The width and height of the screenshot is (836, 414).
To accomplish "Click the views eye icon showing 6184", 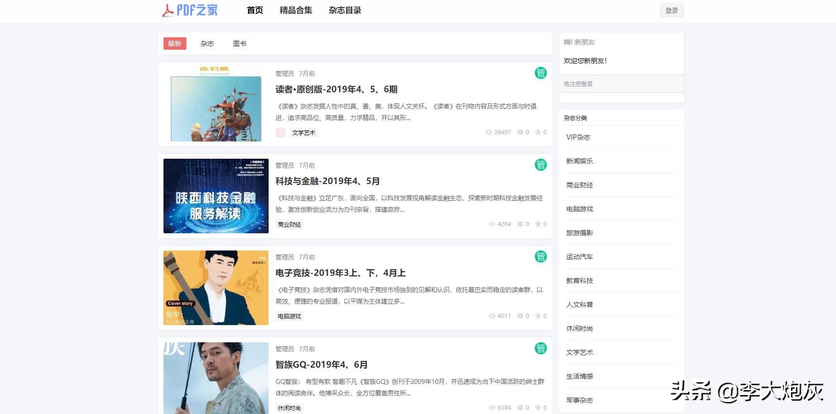I will point(492,408).
